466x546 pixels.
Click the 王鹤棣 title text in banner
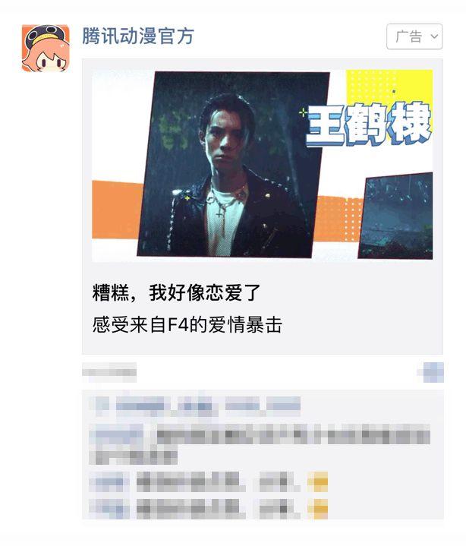(x=368, y=124)
